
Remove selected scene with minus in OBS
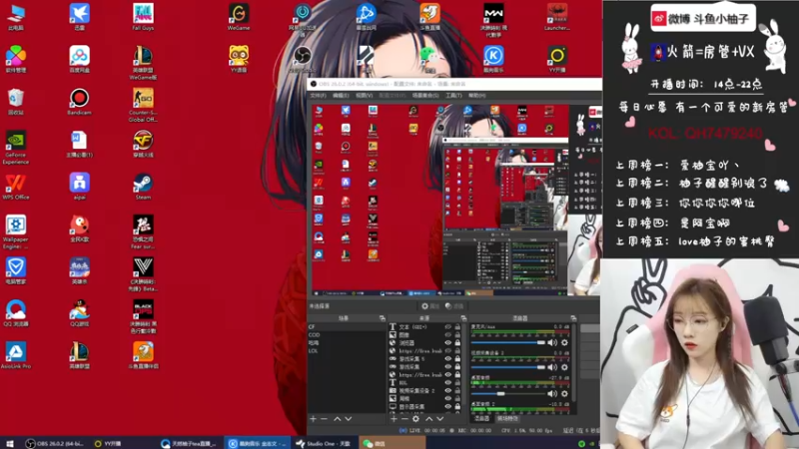click(x=324, y=418)
